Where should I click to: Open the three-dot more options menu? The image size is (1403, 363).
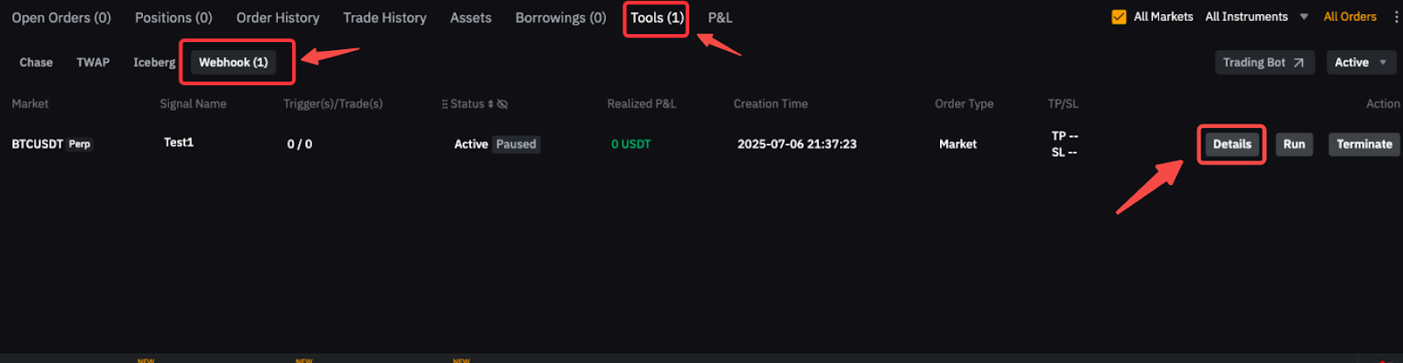pyautogui.click(x=1396, y=17)
